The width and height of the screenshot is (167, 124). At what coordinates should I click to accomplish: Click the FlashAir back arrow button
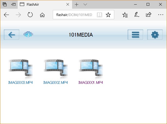11,35
